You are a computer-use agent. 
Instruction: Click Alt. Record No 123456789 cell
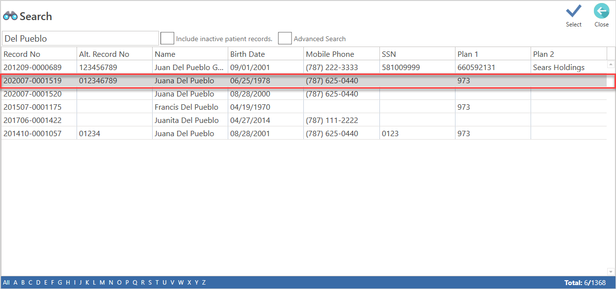[x=114, y=67]
